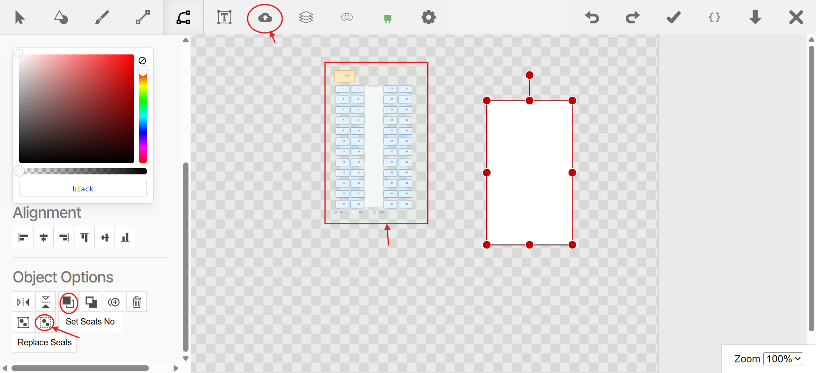Select the path node editing tool

pyautogui.click(x=183, y=17)
